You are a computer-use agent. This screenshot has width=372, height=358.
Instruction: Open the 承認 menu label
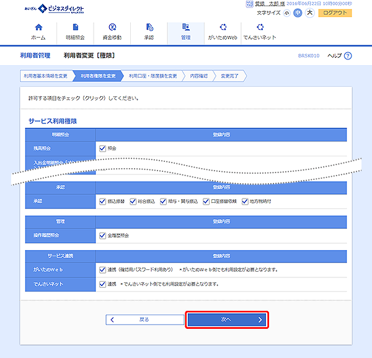coord(149,37)
